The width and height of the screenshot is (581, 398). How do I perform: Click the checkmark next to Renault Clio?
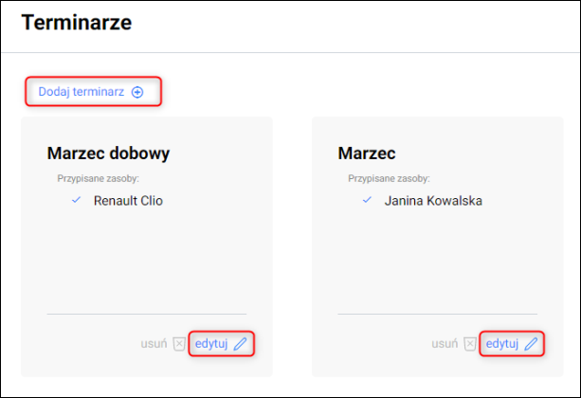(x=76, y=200)
